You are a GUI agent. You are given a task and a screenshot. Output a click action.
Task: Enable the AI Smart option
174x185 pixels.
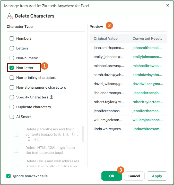(12, 117)
